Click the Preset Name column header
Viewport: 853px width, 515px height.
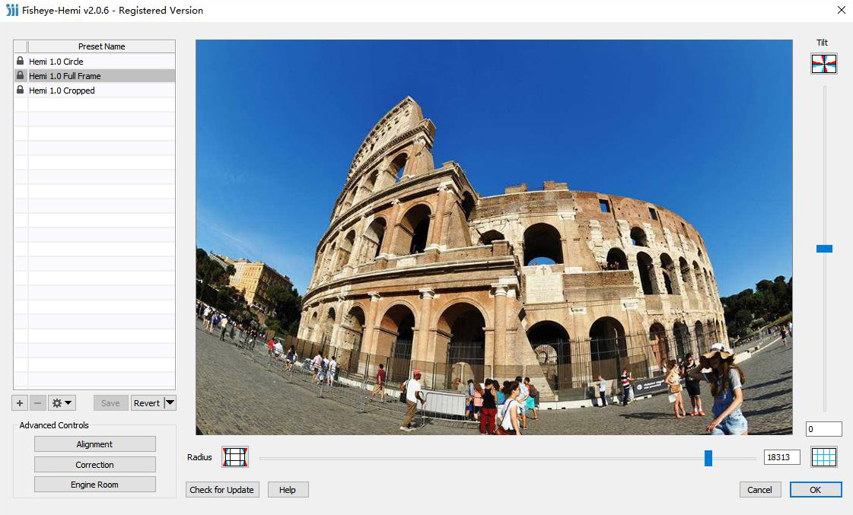[x=101, y=46]
